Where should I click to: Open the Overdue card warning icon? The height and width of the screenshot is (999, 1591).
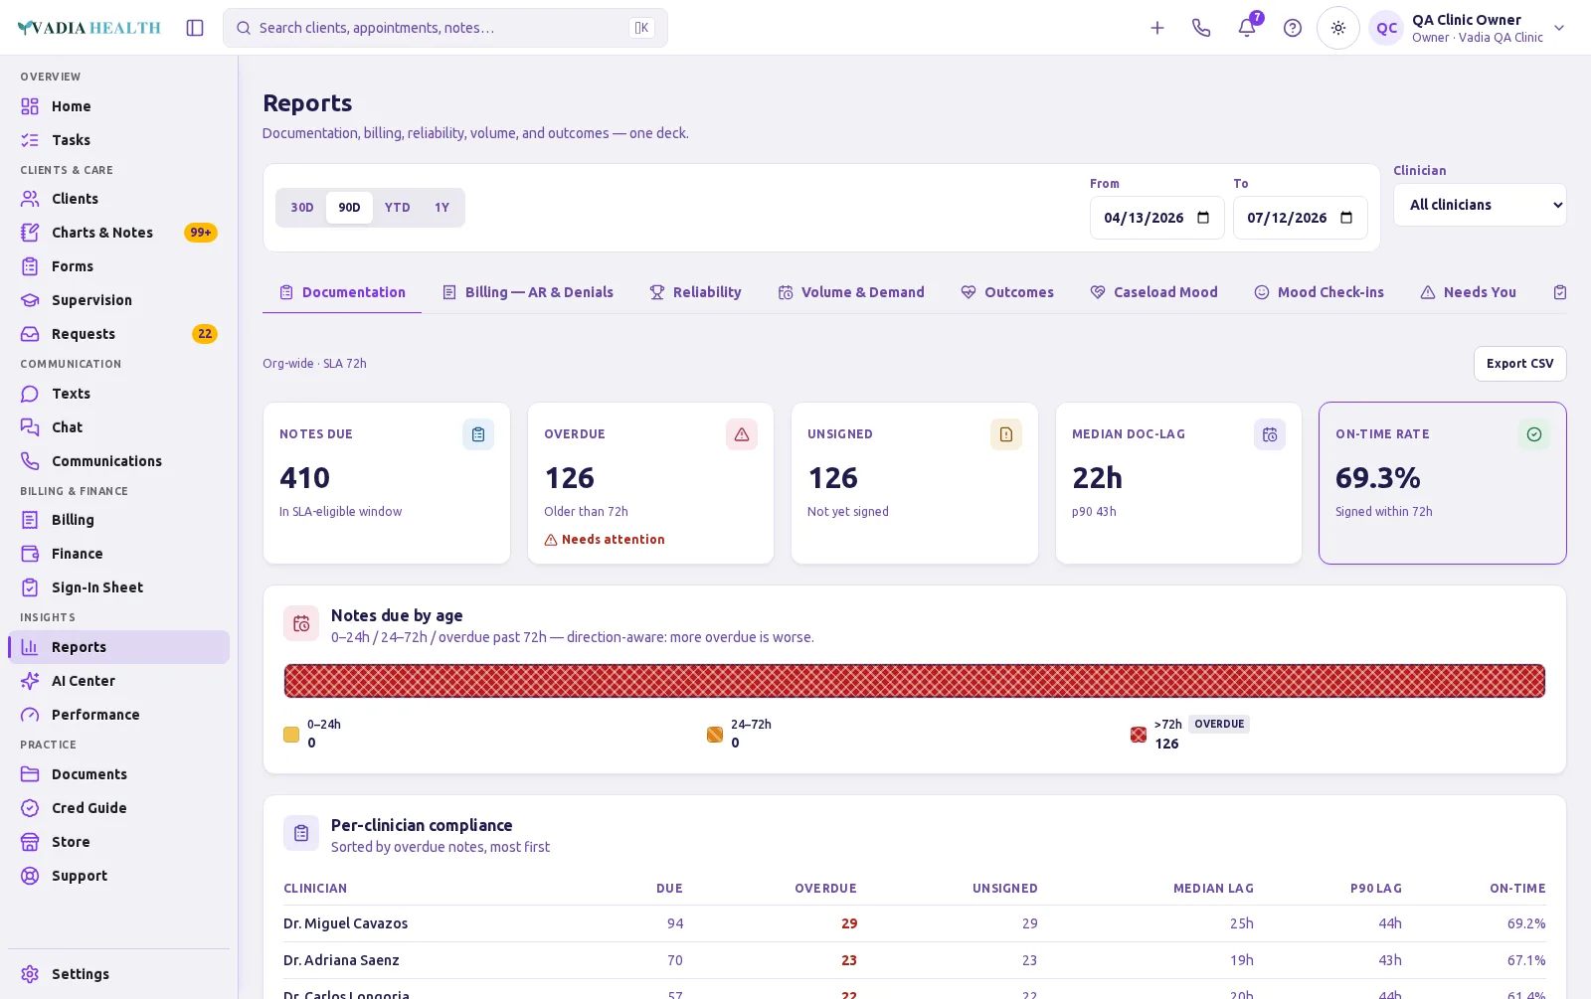click(742, 434)
